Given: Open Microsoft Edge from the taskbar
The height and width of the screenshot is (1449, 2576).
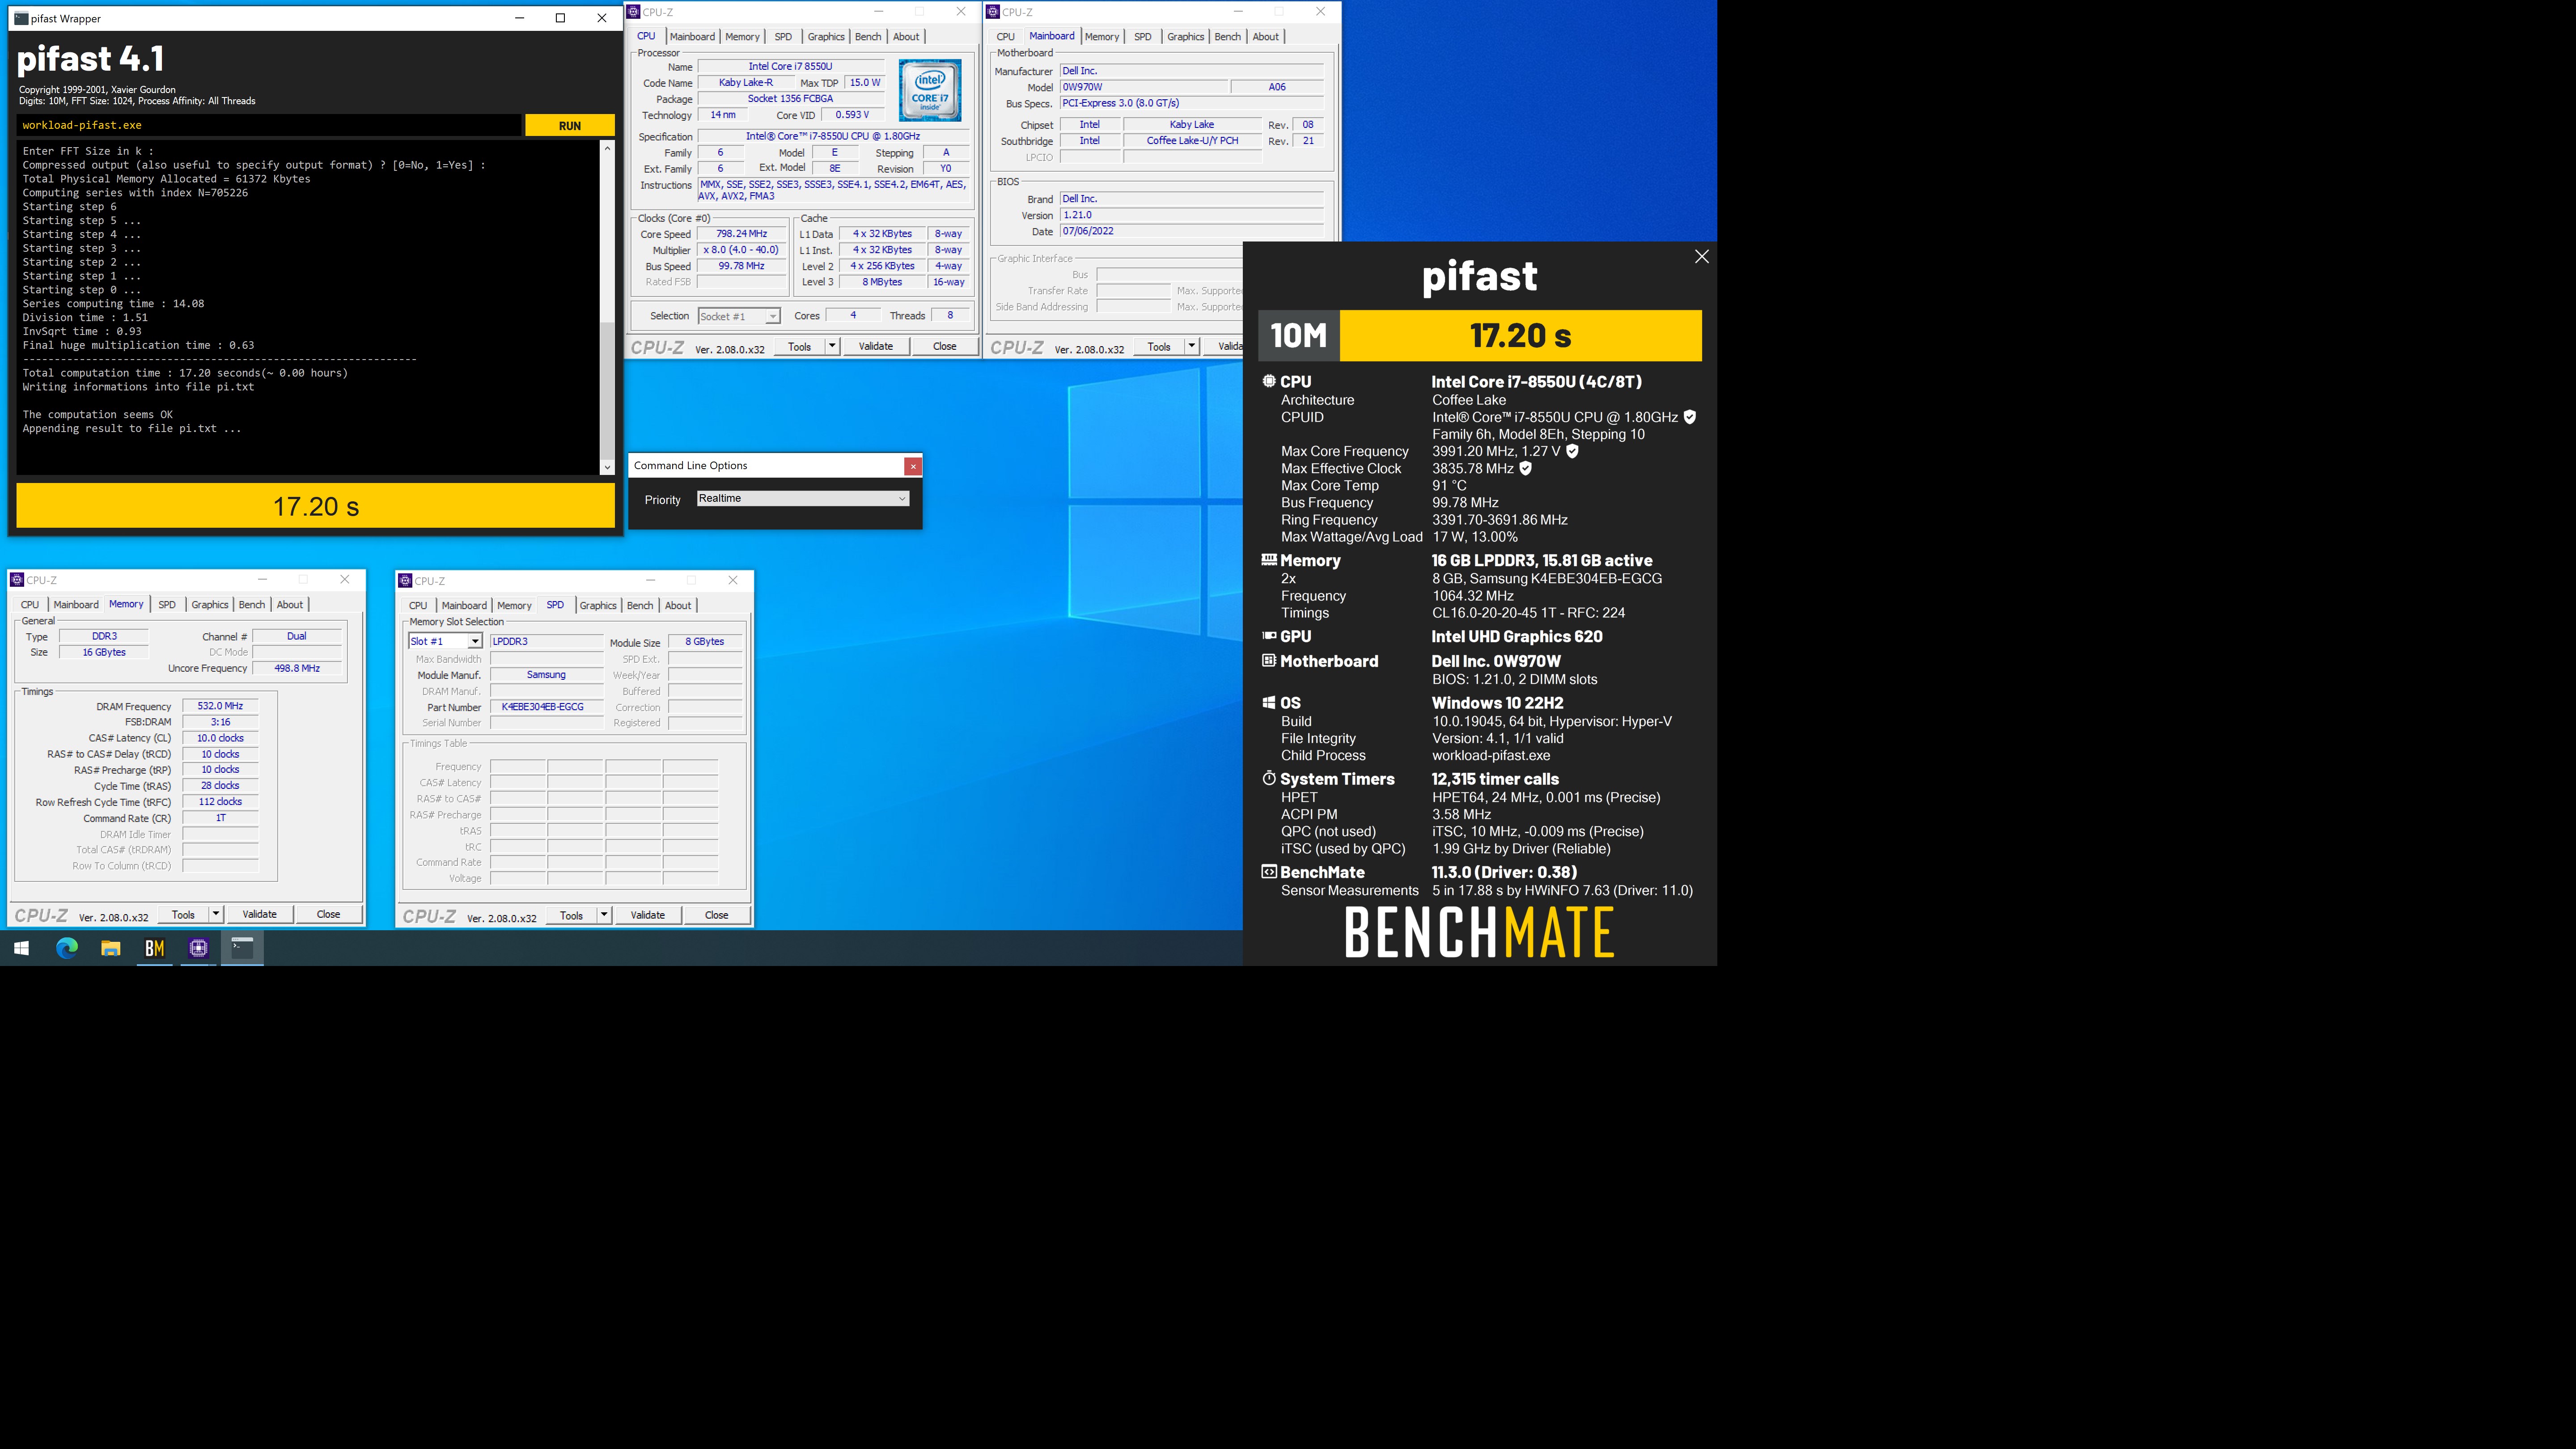Looking at the screenshot, I should pyautogui.click(x=67, y=948).
